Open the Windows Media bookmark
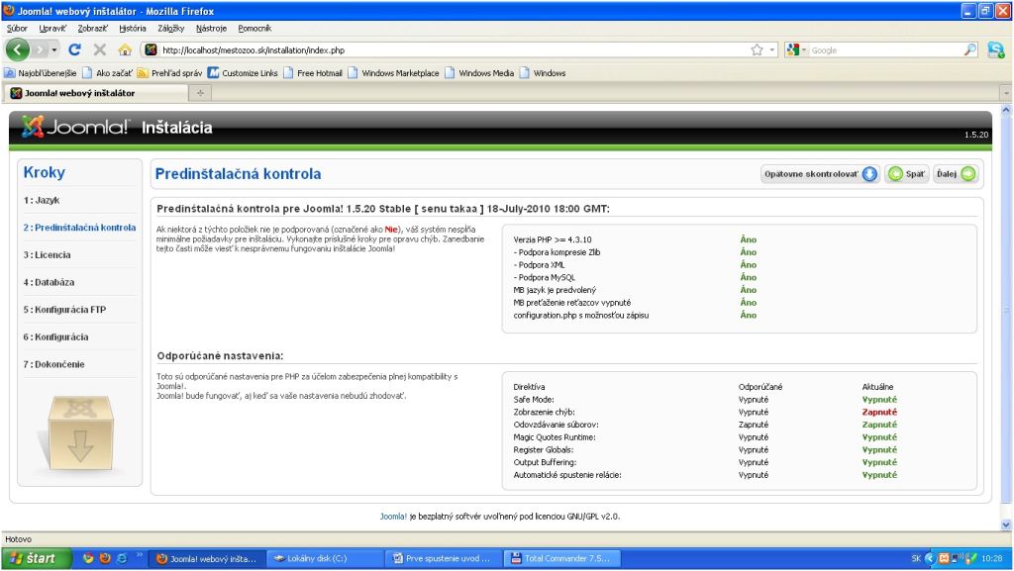Viewport: 1014px width, 571px height. point(479,73)
